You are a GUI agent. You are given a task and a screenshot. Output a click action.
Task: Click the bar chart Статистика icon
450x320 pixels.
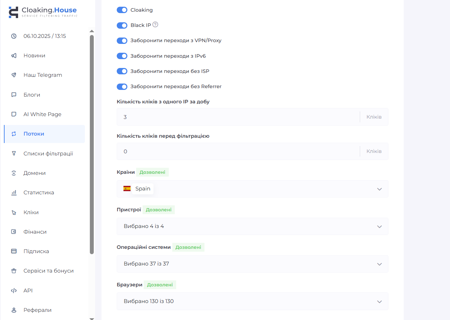click(x=14, y=193)
